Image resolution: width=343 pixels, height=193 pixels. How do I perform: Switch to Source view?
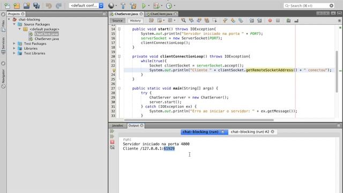pos(117,20)
